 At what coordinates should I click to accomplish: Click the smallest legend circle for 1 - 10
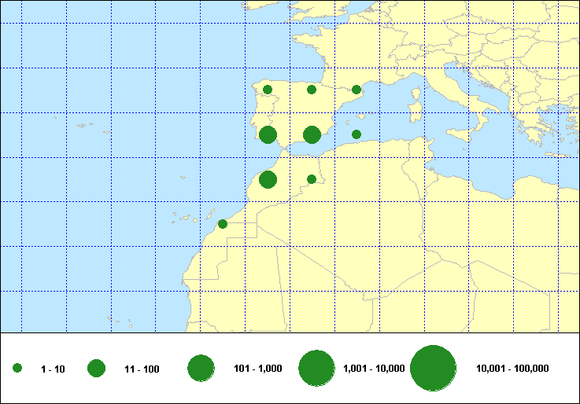pyautogui.click(x=17, y=369)
